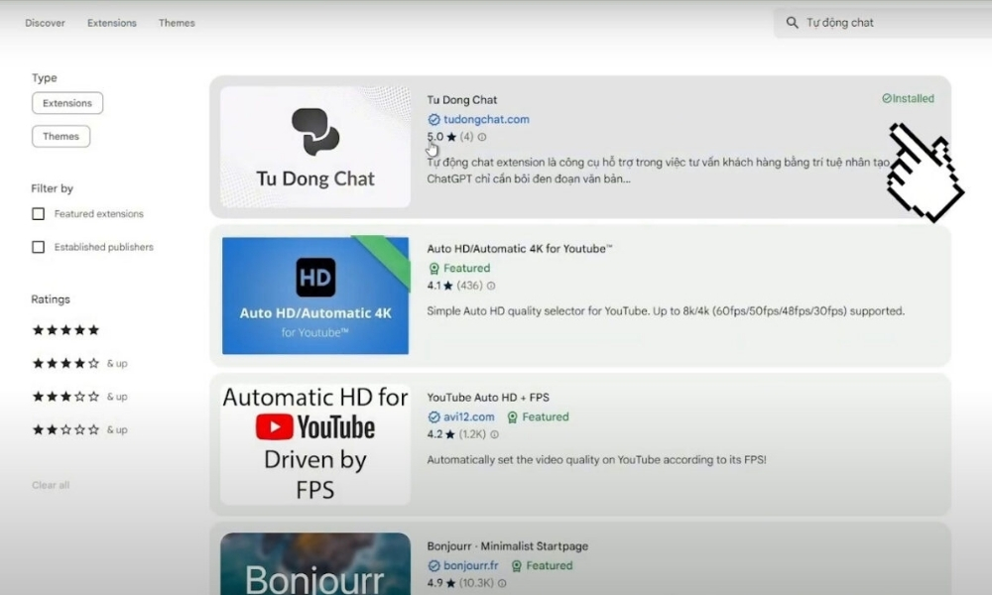Open the Tu Dong Chat thumbnail
Image resolution: width=992 pixels, height=595 pixels.
tap(315, 147)
